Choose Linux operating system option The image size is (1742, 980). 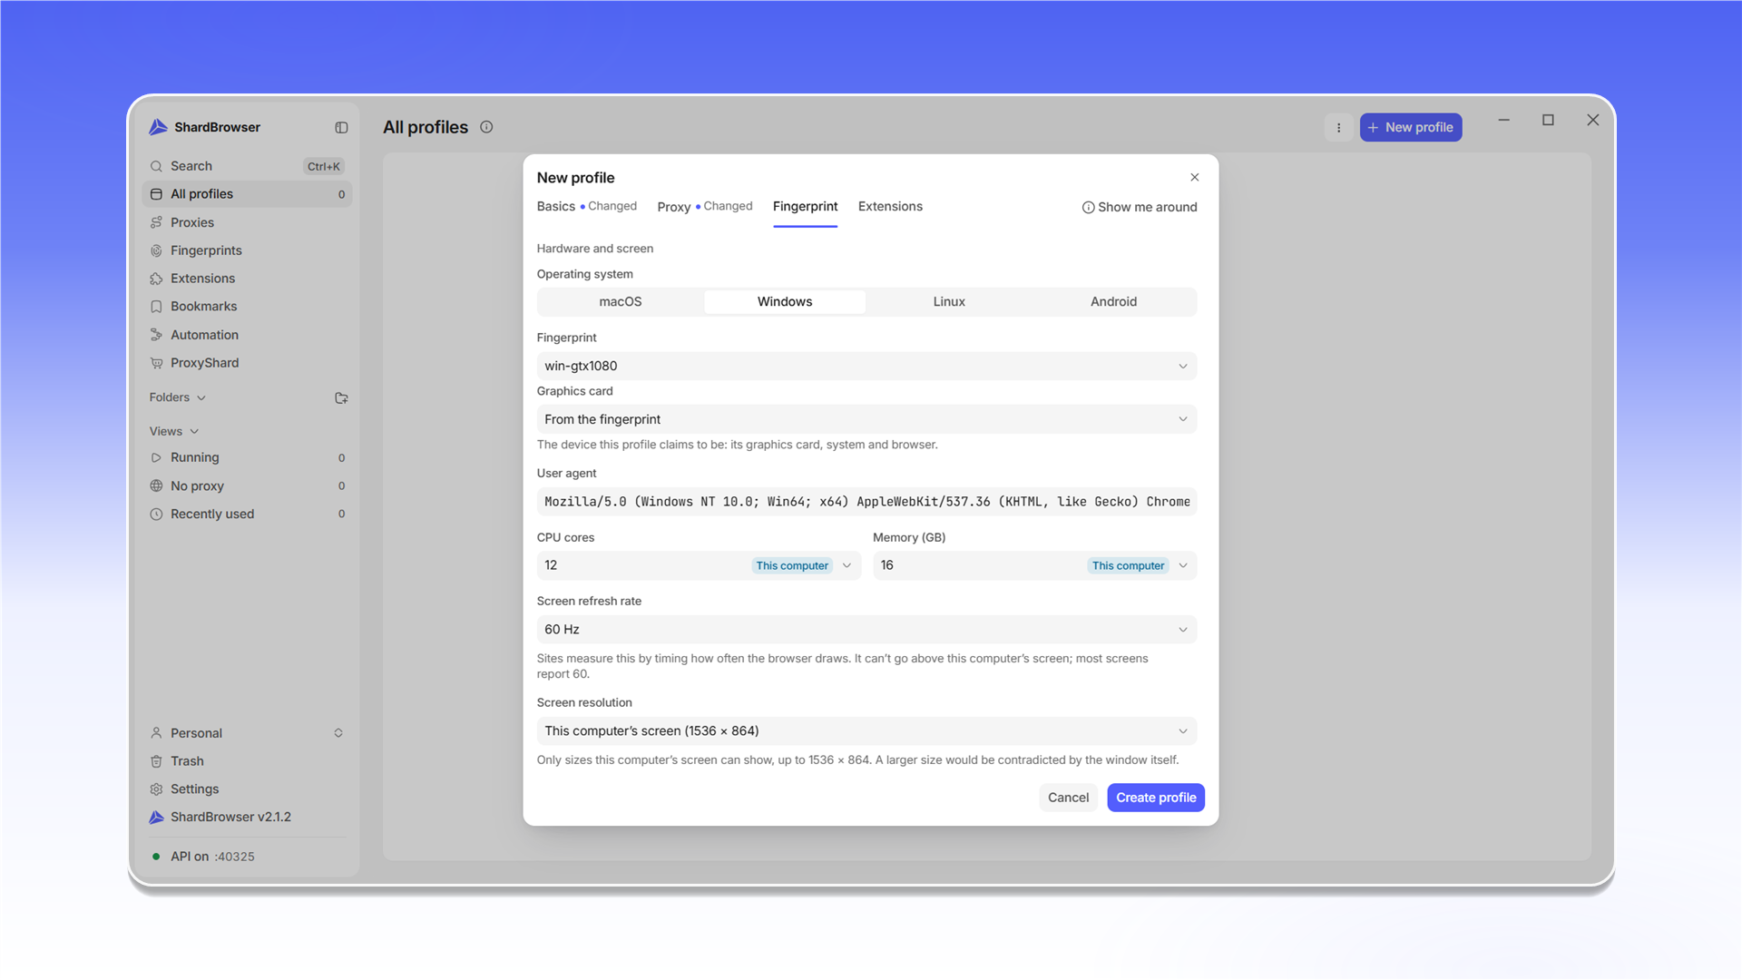[949, 302]
